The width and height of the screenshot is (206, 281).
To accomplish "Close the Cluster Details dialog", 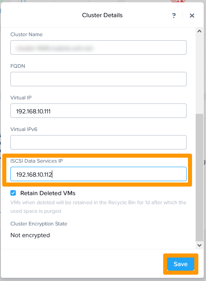I will (192, 16).
